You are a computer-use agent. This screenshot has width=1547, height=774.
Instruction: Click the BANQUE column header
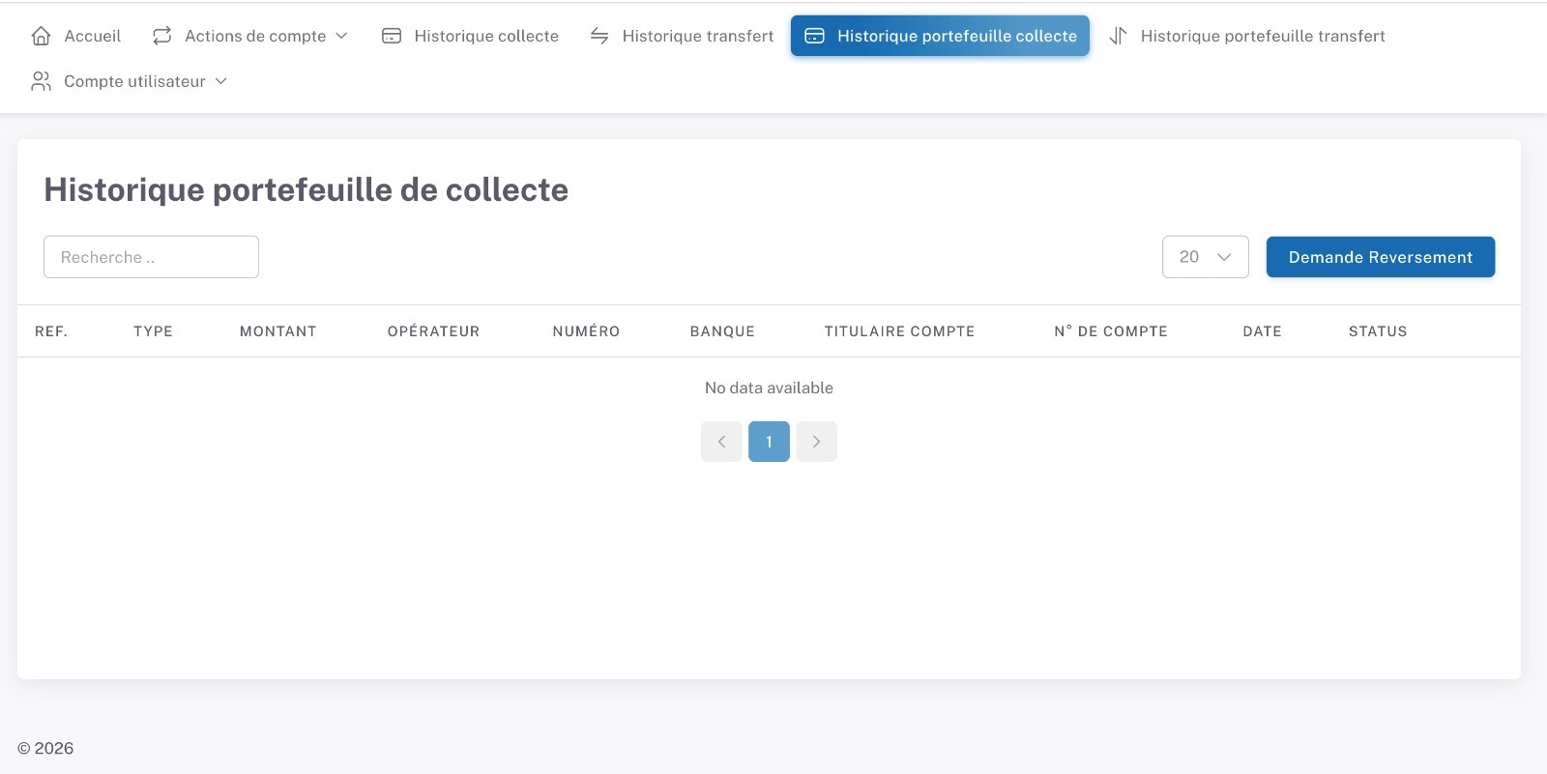pyautogui.click(x=722, y=331)
